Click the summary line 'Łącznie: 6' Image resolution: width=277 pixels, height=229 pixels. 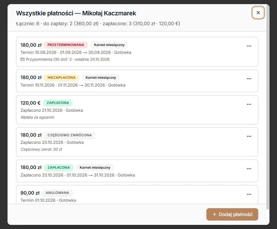pos(98,24)
